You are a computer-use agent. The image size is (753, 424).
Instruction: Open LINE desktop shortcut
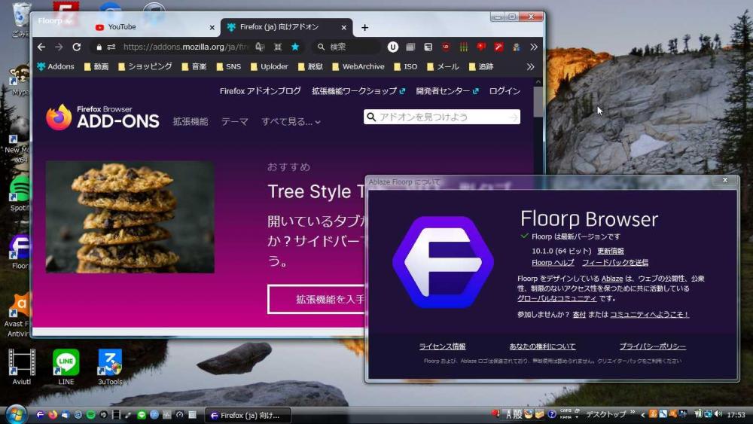coord(66,368)
